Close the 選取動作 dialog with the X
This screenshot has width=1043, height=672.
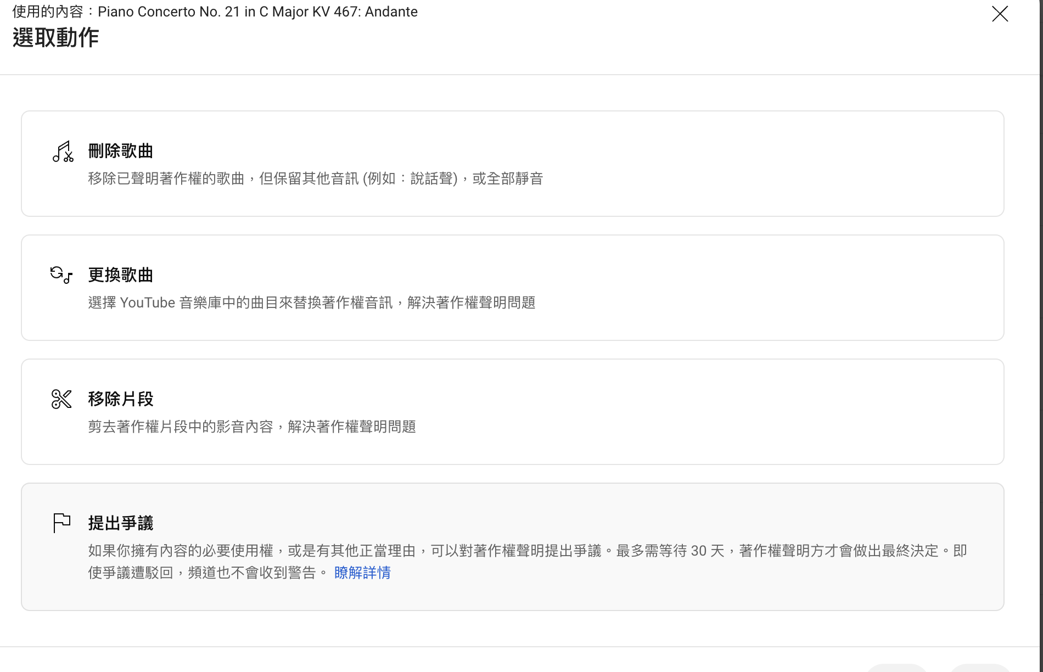point(1000,14)
